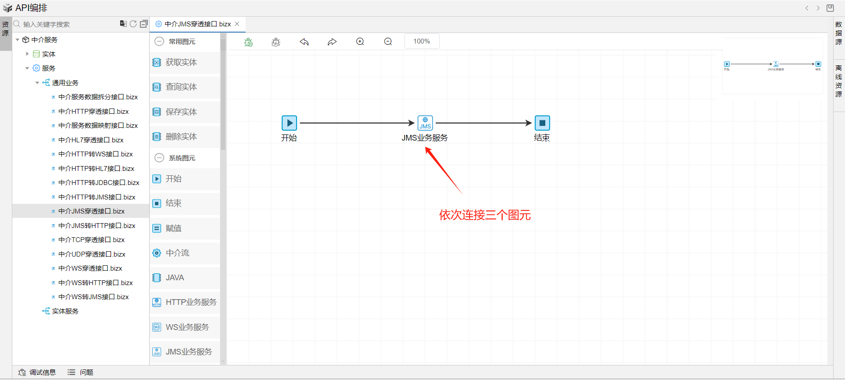
Task: Click the gray bug debug icon
Action: tap(276, 42)
